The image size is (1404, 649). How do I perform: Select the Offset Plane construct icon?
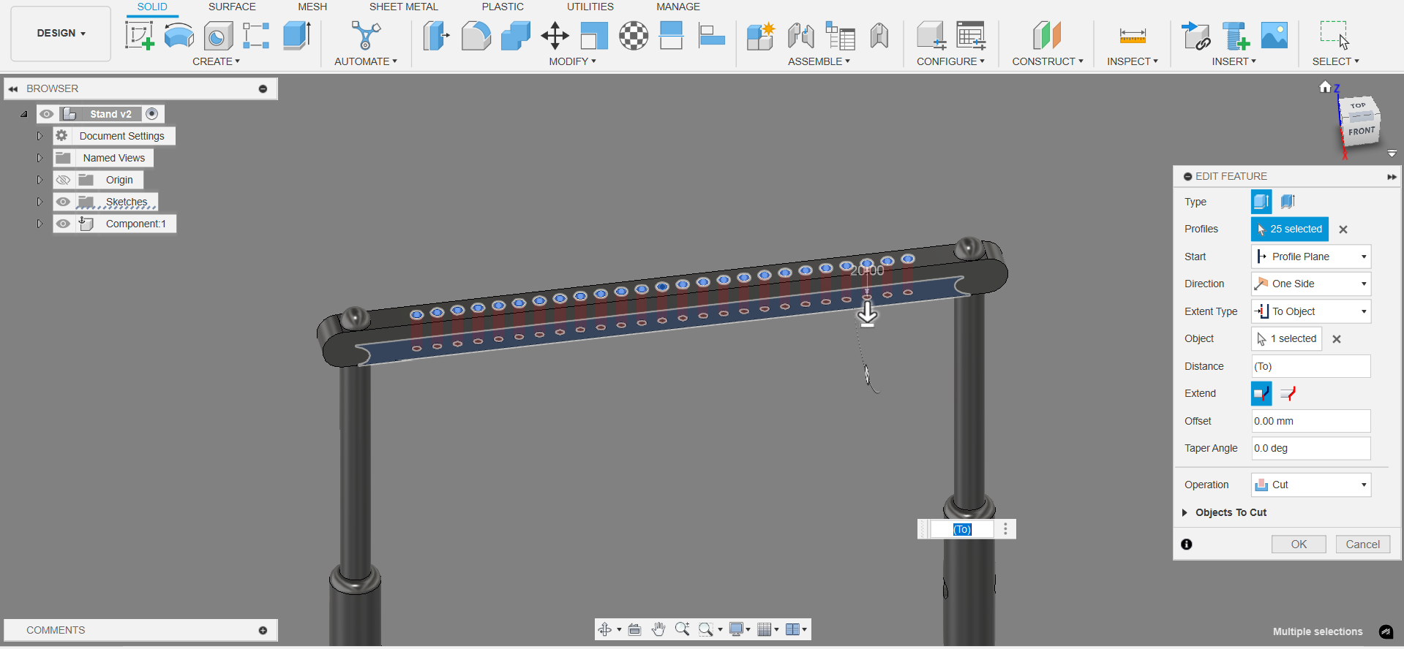coord(1047,35)
